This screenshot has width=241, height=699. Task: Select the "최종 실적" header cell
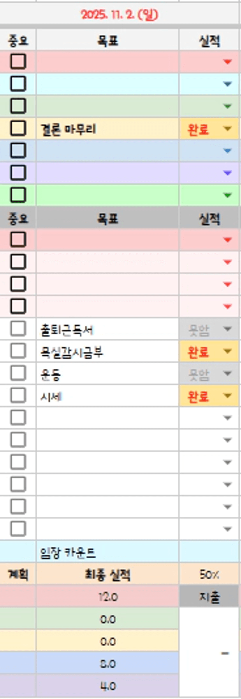pyautogui.click(x=107, y=575)
